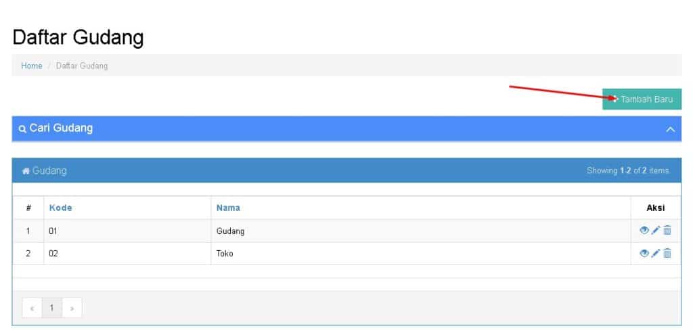Screen dimensions: 693x330
Task: Collapse the Cari Gudang panel chevron
Action: coord(670,129)
